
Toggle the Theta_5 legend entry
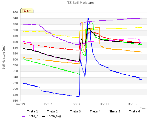point(112,111)
